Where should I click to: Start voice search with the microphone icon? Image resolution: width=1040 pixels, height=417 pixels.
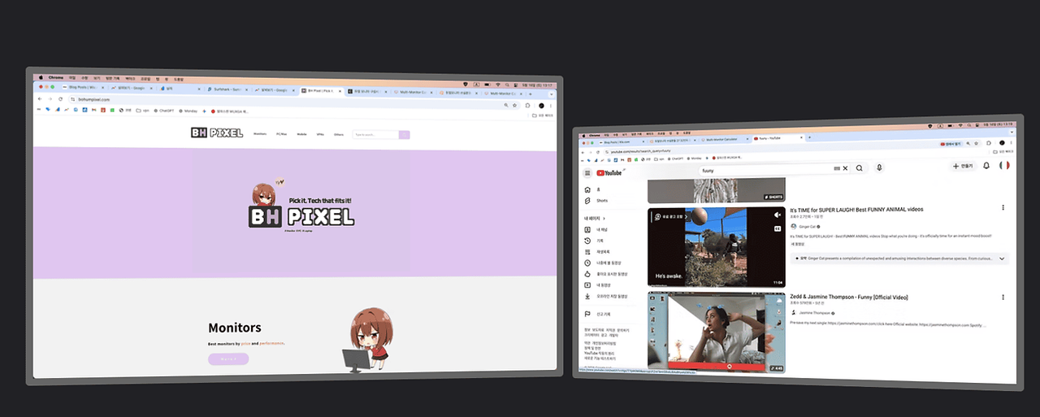(879, 167)
